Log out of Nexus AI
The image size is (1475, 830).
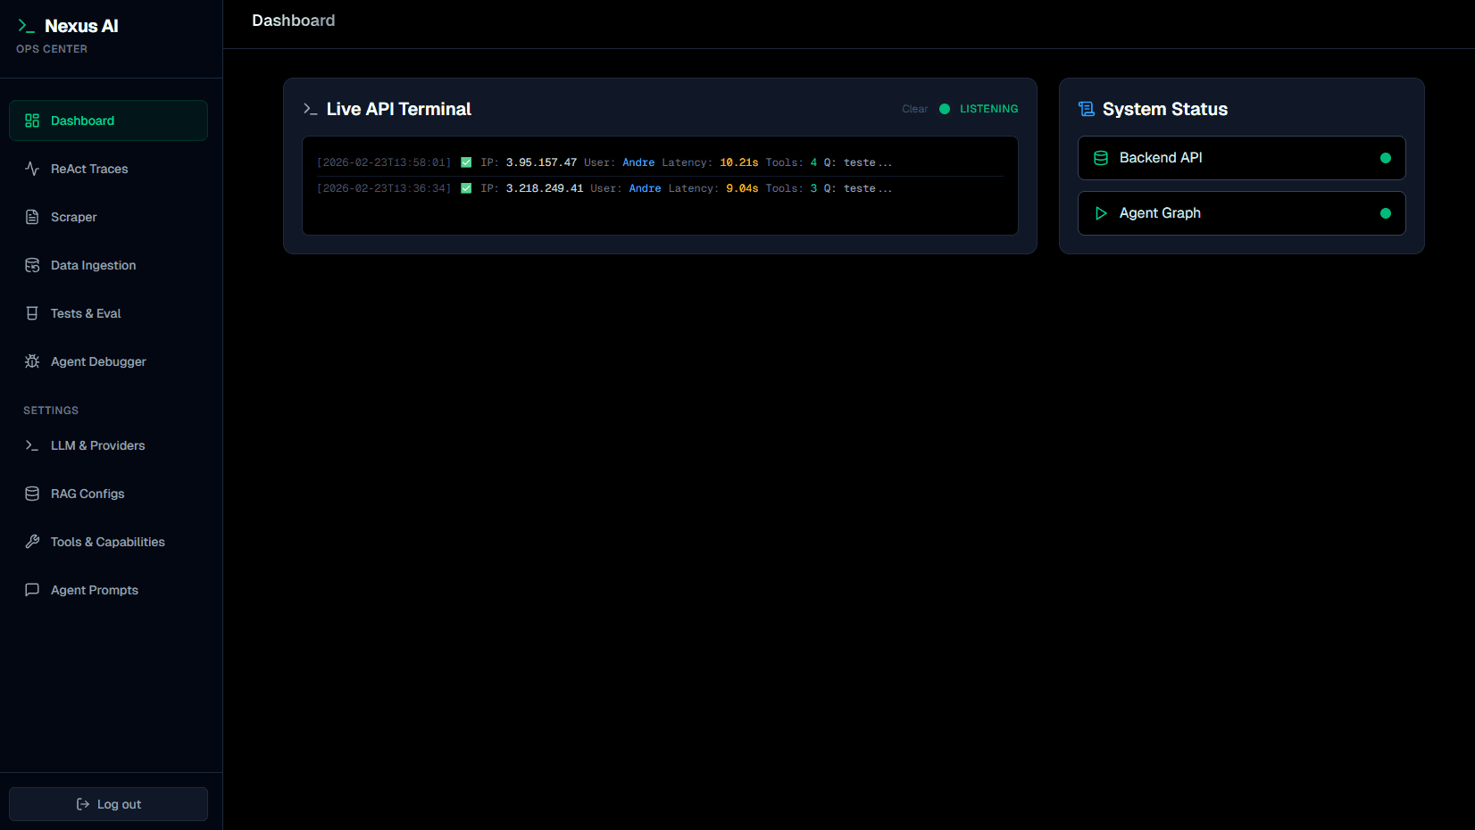[108, 803]
